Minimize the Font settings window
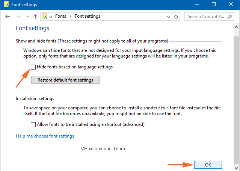This screenshot has width=240, height=171. (197, 5)
